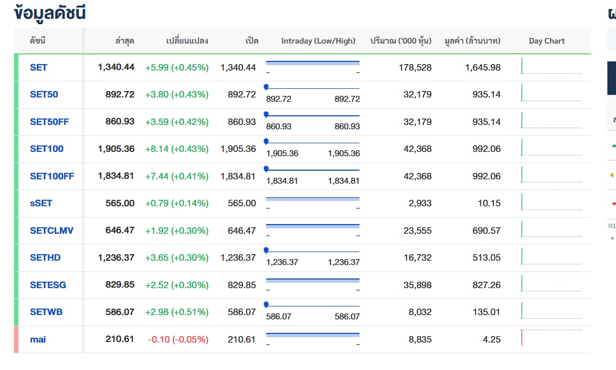
Task: Click the เปลี่ยนแปลง column header
Action: [x=187, y=41]
